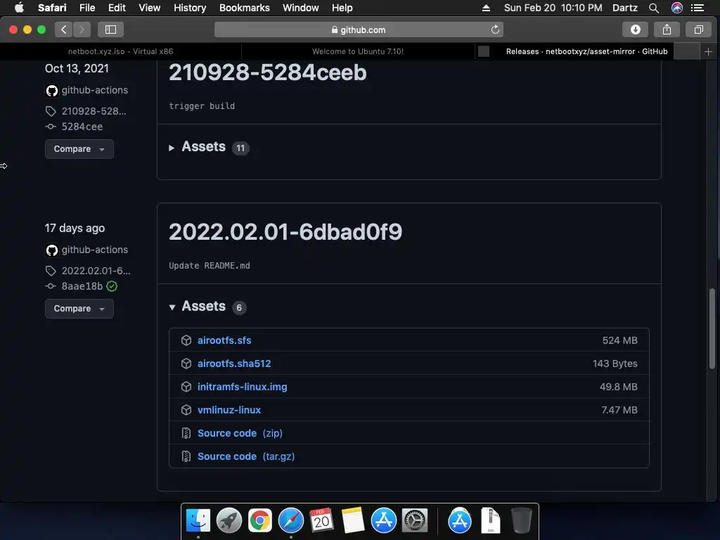Download airootfs.sha512 asset
This screenshot has height=540, width=720.
234,364
